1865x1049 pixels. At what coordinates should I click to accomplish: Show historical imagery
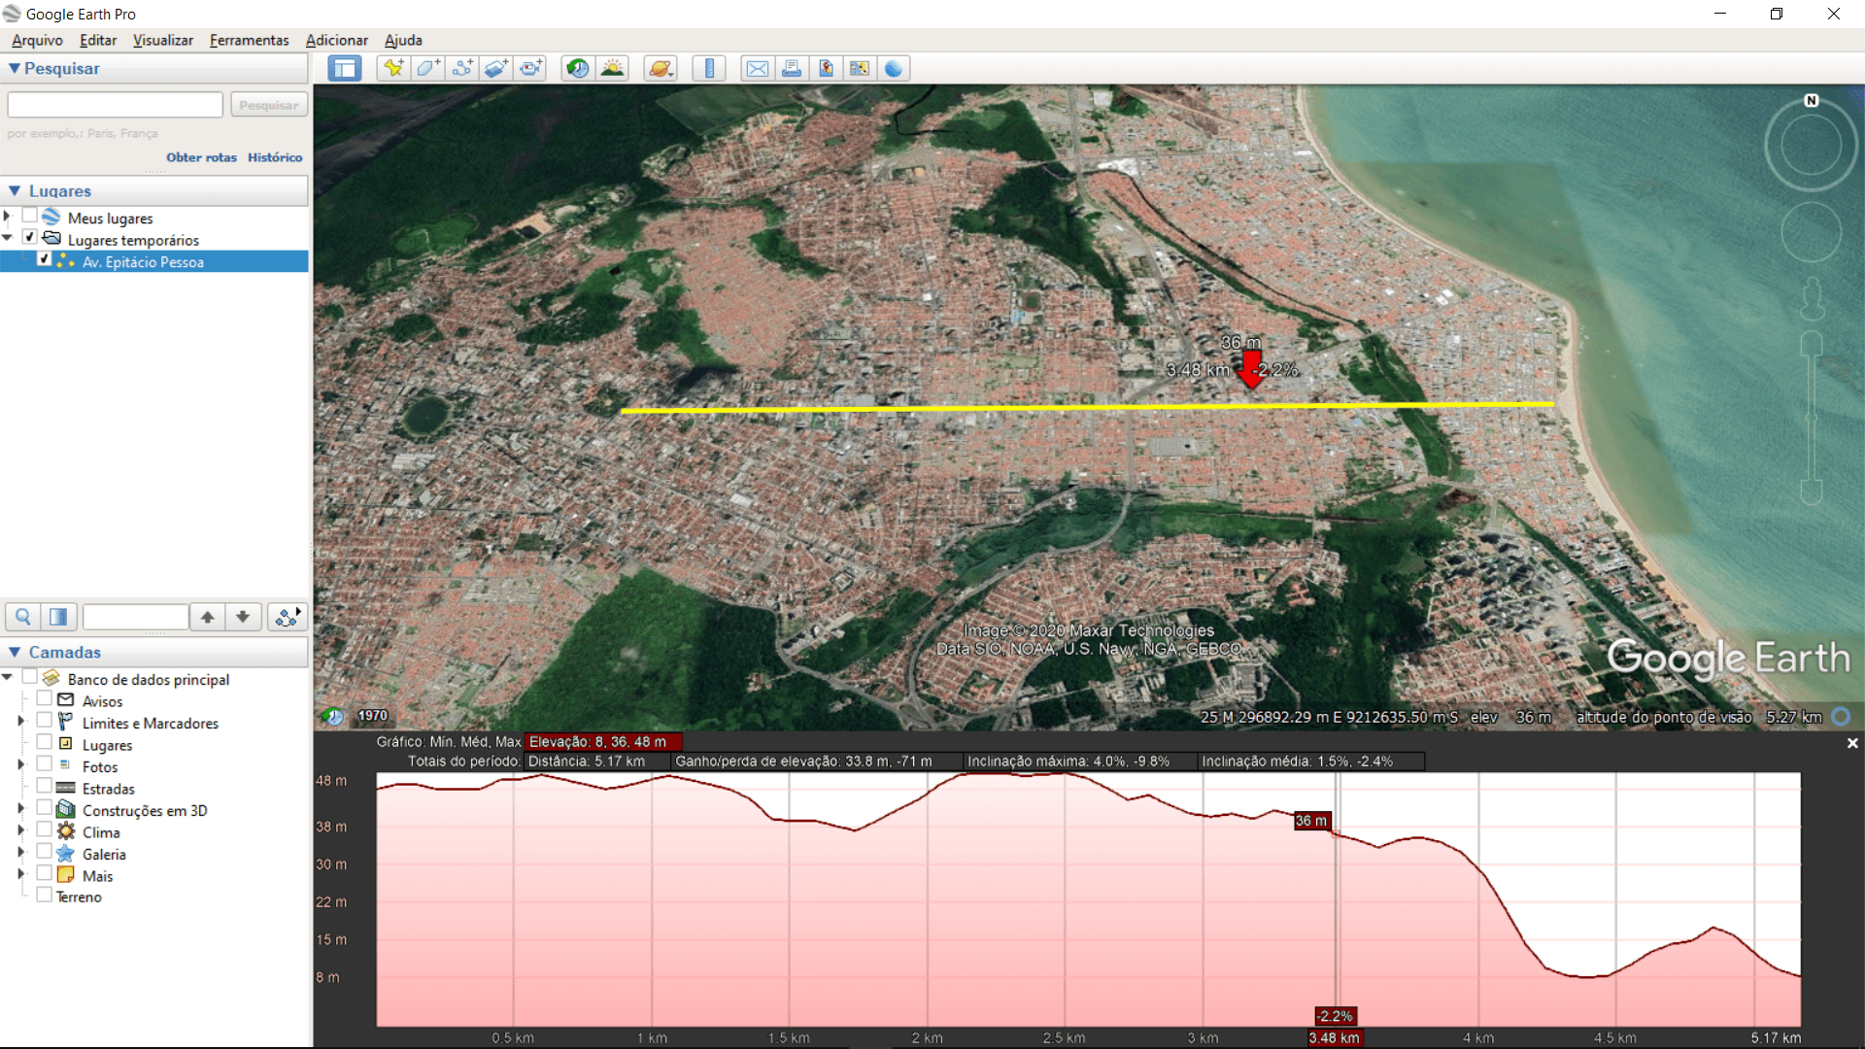pyautogui.click(x=577, y=68)
